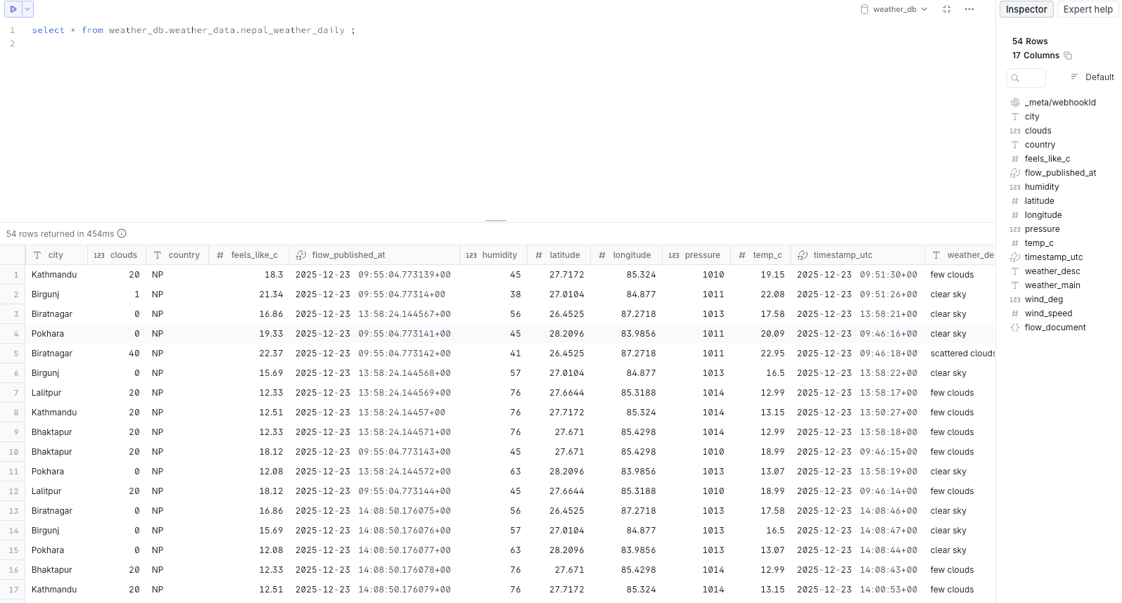The height and width of the screenshot is (603, 1122).
Task: Click the collapse editor icon
Action: (947, 9)
